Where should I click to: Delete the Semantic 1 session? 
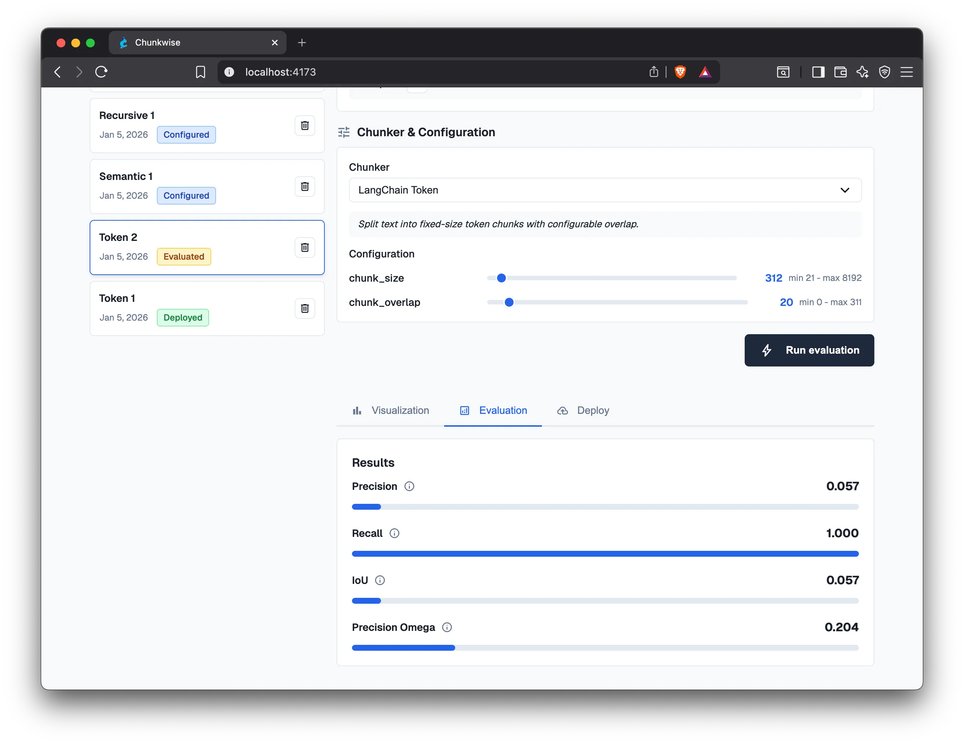coord(305,186)
